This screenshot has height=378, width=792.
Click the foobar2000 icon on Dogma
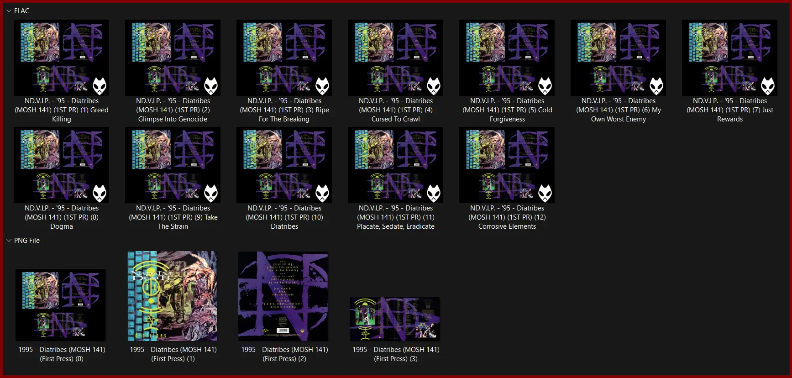(100, 193)
